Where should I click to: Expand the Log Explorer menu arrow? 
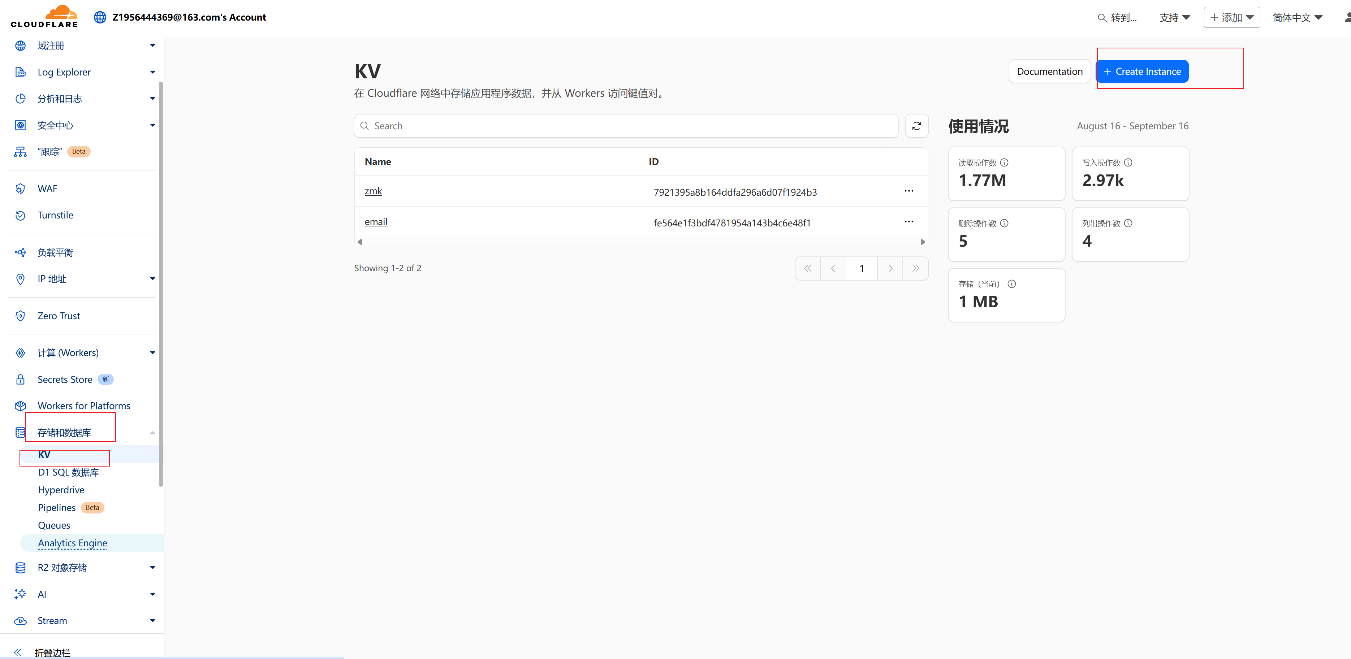pos(152,72)
